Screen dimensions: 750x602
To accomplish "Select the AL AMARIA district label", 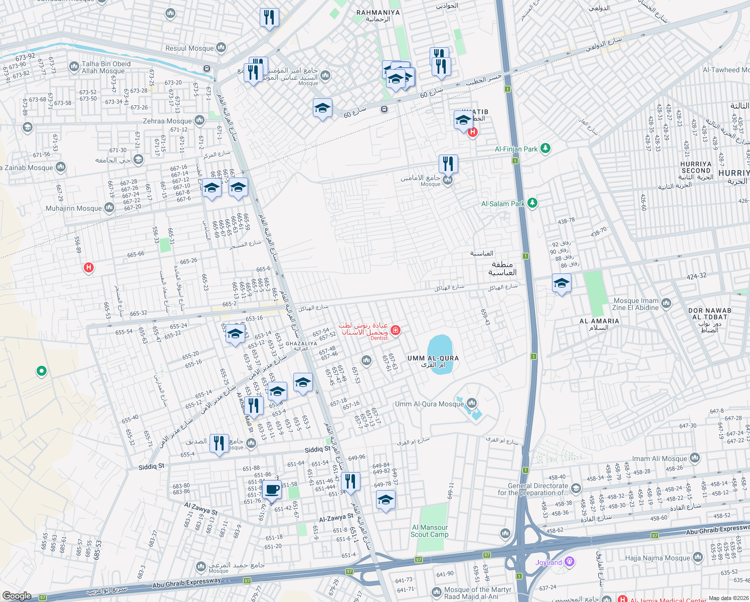I will (x=599, y=321).
